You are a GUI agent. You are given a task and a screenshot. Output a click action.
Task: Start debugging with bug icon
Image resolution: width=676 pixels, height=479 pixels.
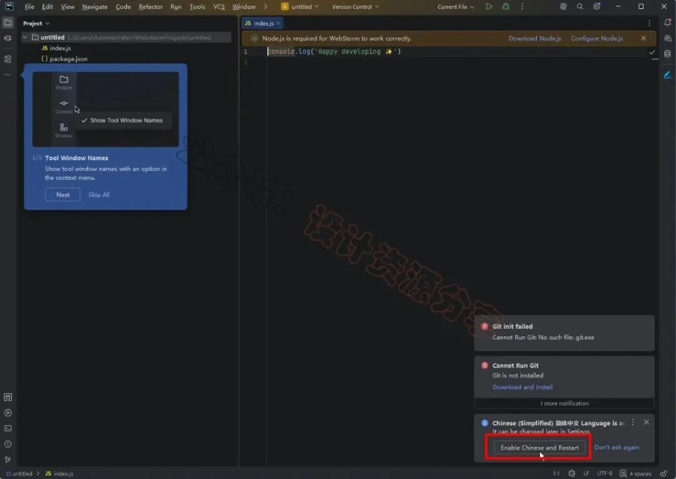[x=506, y=6]
